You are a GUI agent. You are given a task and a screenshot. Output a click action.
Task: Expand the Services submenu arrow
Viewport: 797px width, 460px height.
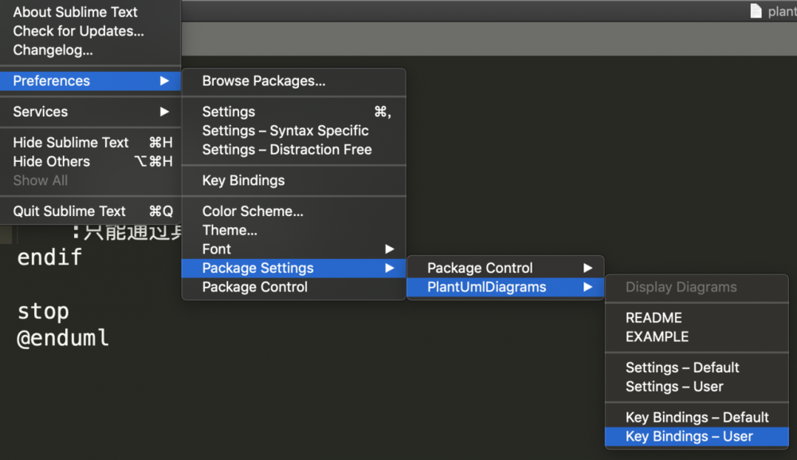coord(164,112)
